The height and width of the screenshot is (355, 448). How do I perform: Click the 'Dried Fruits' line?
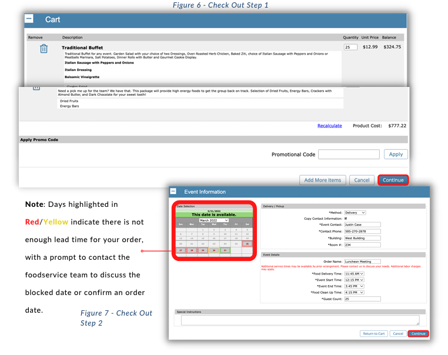(x=69, y=101)
